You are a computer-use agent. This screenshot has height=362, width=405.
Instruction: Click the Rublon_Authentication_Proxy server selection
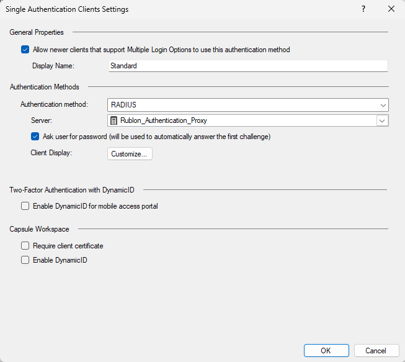point(242,120)
